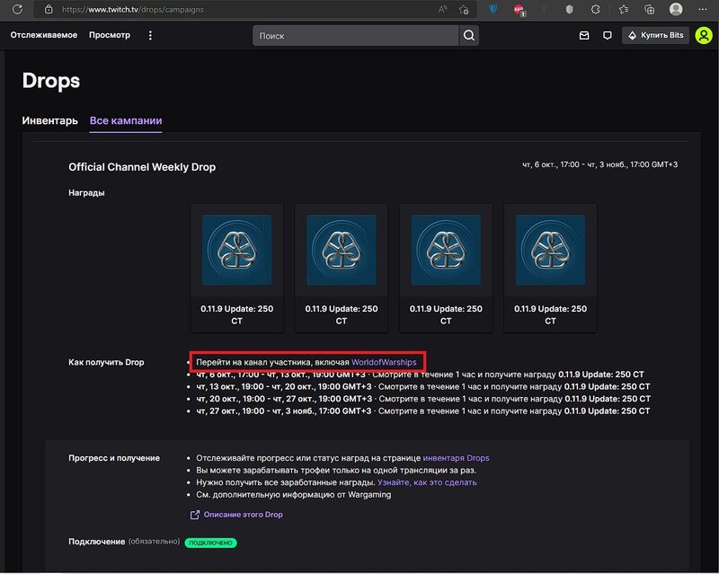Screen dimensions: 719x574
Task: Open the Описание этого Drop link
Action: (x=243, y=515)
